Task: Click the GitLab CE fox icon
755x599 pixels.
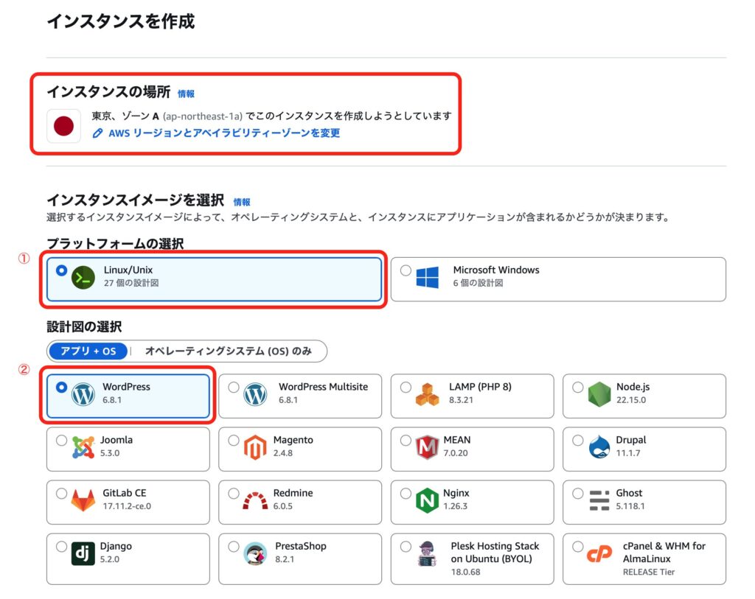Action: pos(83,500)
